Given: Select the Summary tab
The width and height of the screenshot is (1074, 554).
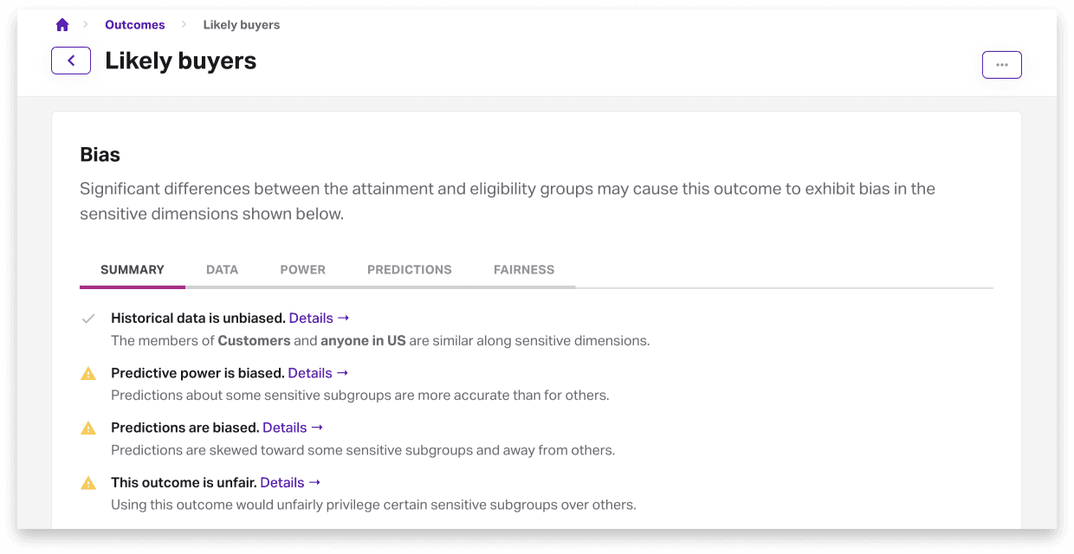Looking at the screenshot, I should [132, 270].
